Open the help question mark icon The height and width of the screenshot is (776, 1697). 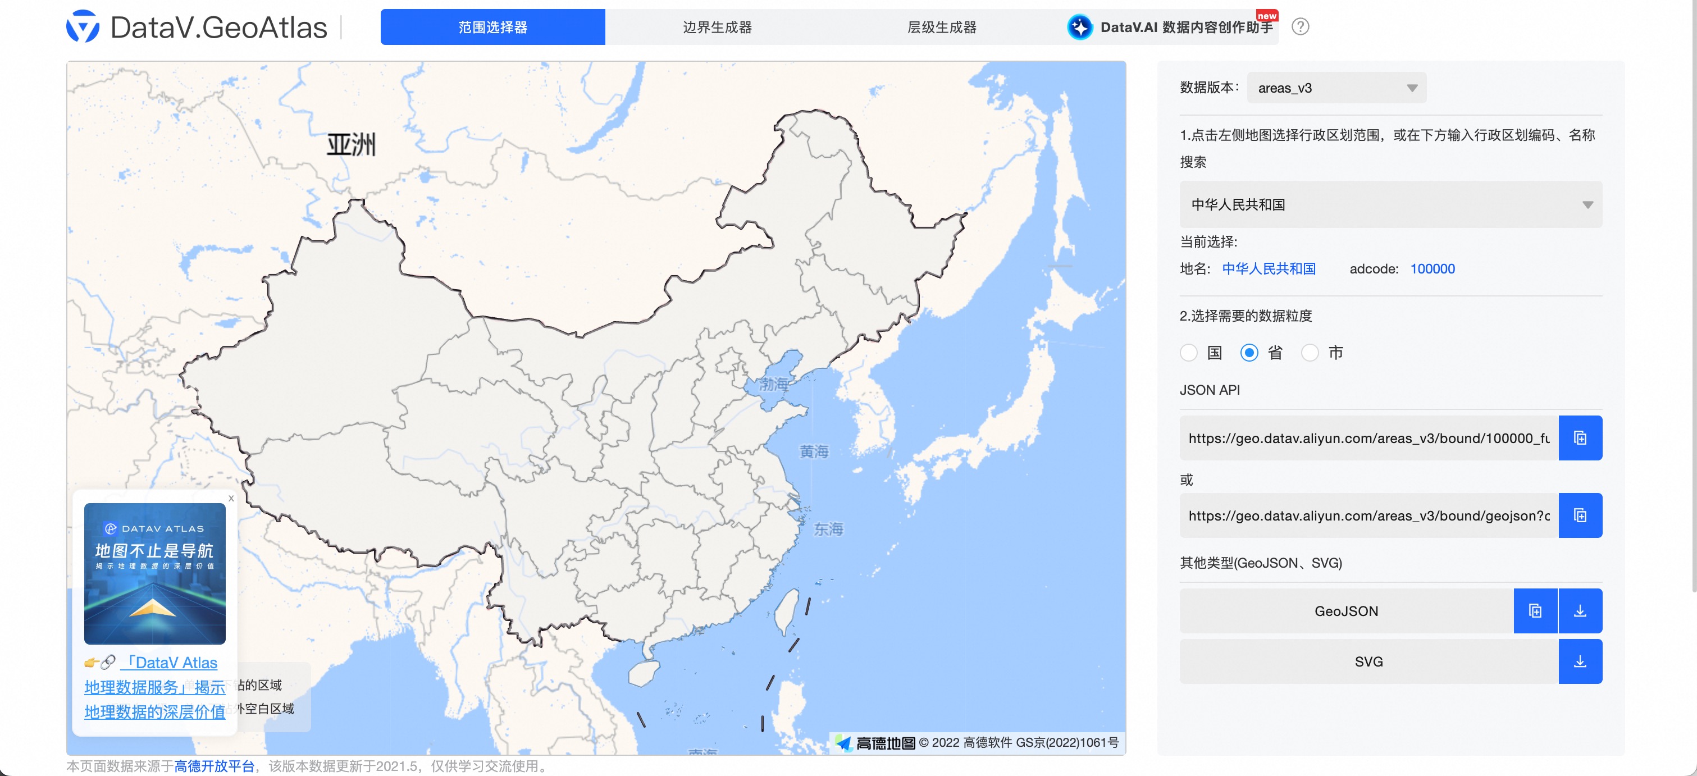click(1301, 27)
